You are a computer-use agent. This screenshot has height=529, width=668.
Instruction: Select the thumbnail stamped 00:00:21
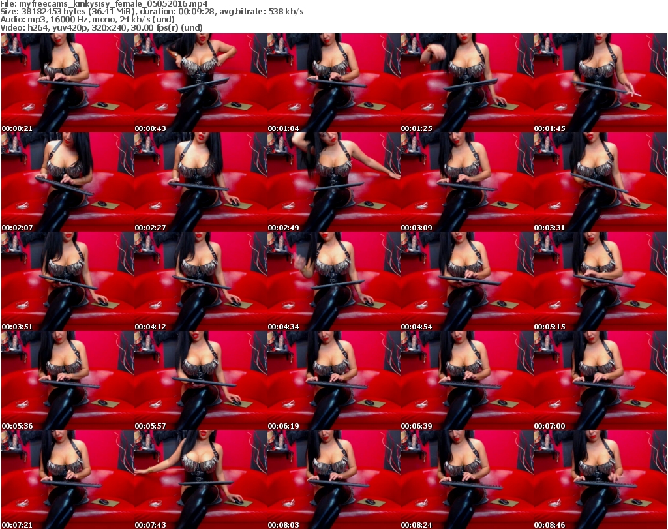68,83
